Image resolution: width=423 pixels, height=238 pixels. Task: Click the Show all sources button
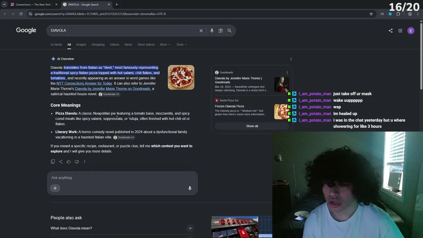[252, 126]
